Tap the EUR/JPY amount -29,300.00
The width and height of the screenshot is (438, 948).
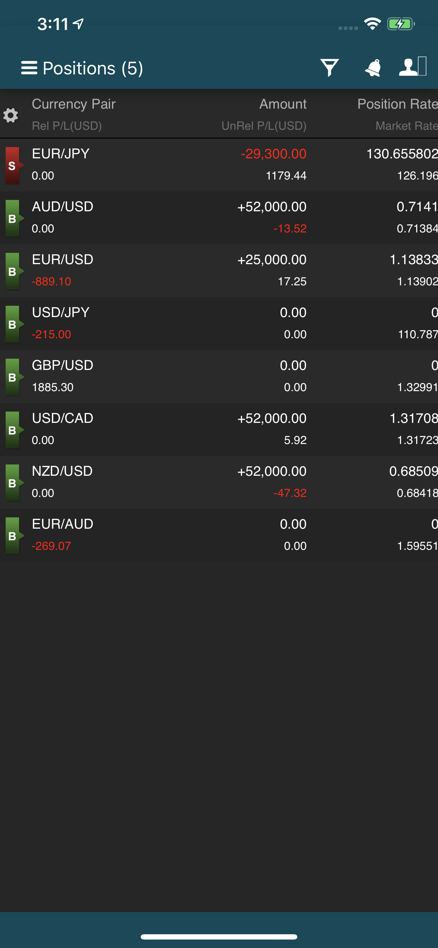pos(273,154)
